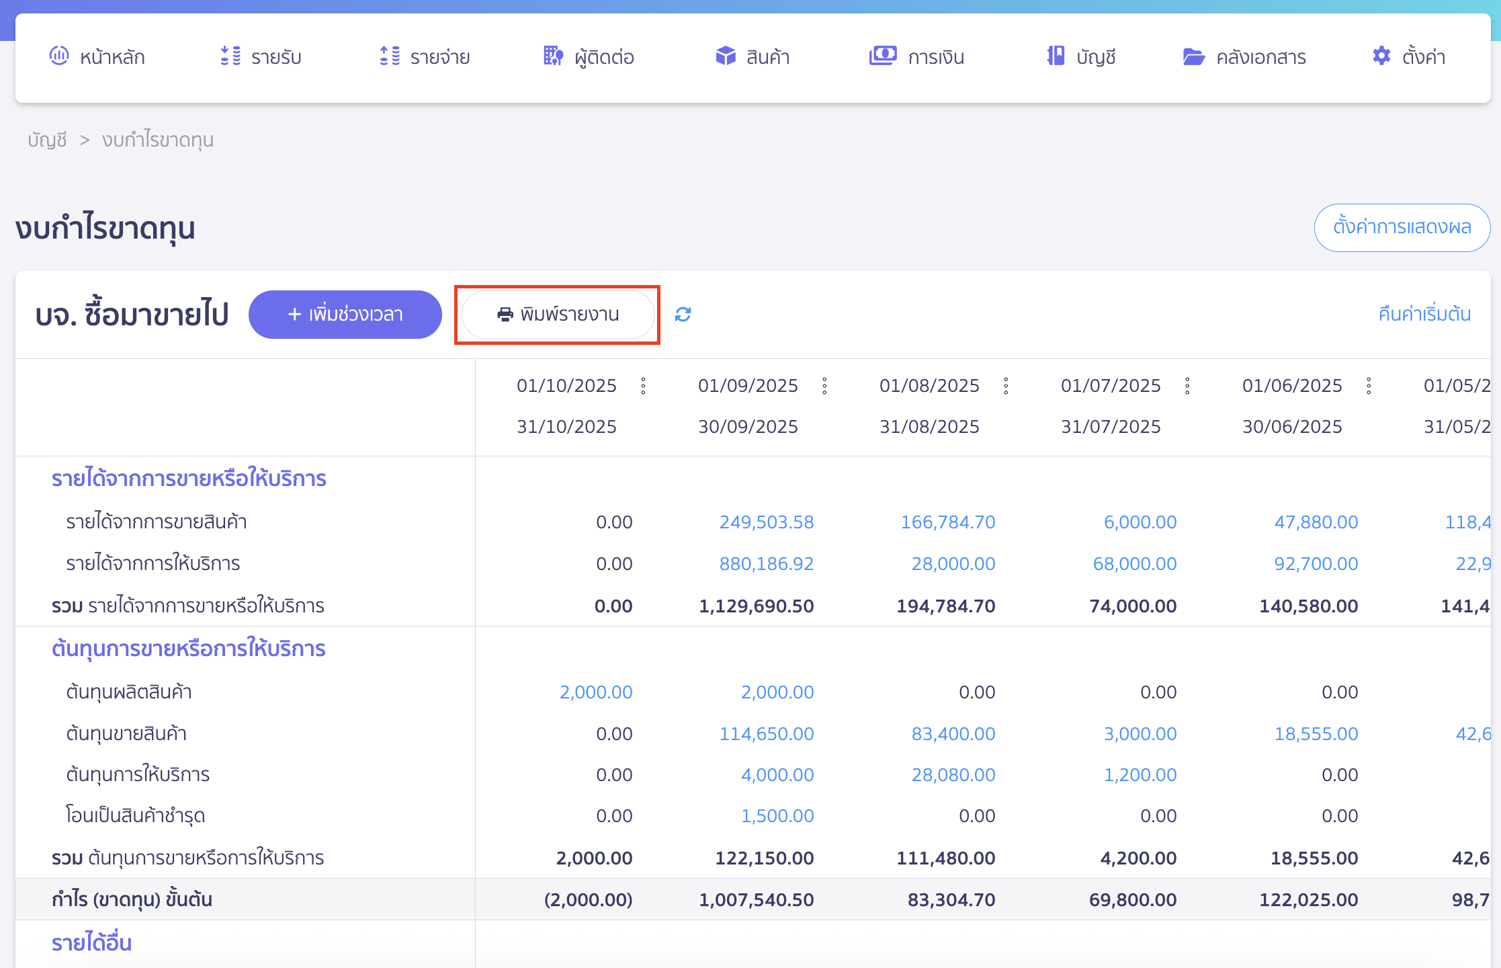Click the เพิ่มช่วงเวลา add period button
Screen dimensions: 1501x968
(345, 314)
